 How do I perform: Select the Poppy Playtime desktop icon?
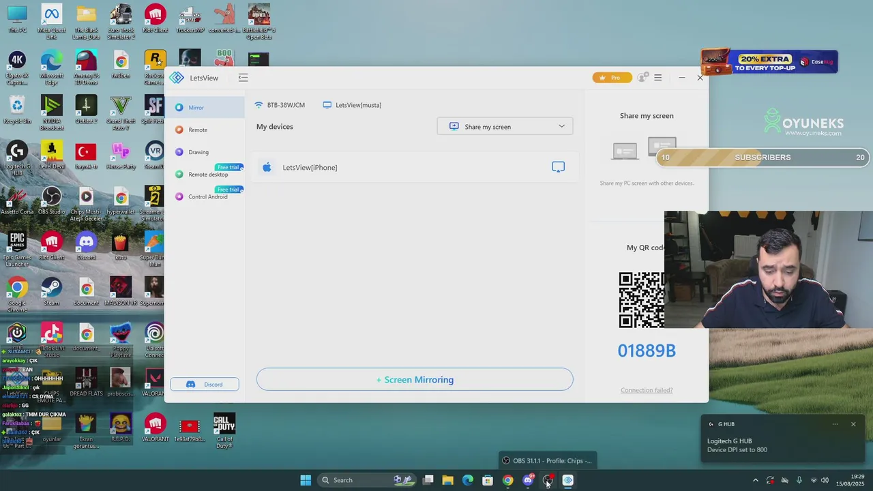(x=121, y=340)
